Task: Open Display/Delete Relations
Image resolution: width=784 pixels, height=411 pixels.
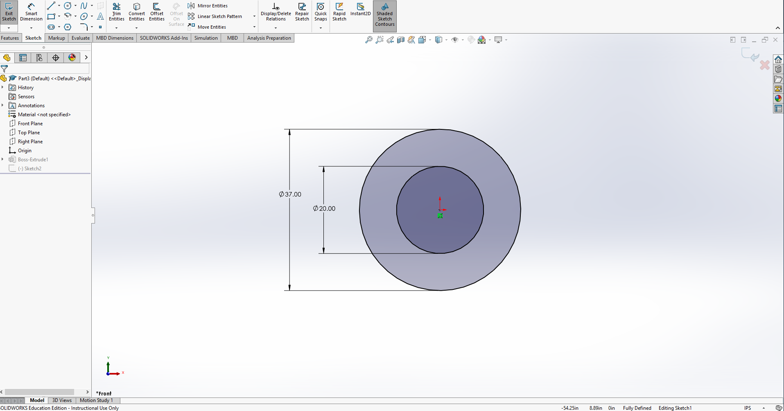Action: point(276,12)
